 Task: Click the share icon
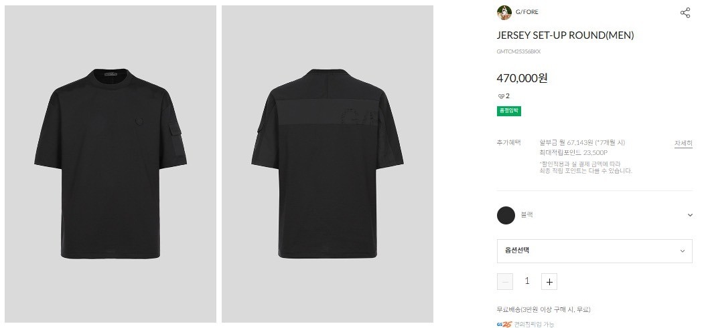(x=685, y=13)
